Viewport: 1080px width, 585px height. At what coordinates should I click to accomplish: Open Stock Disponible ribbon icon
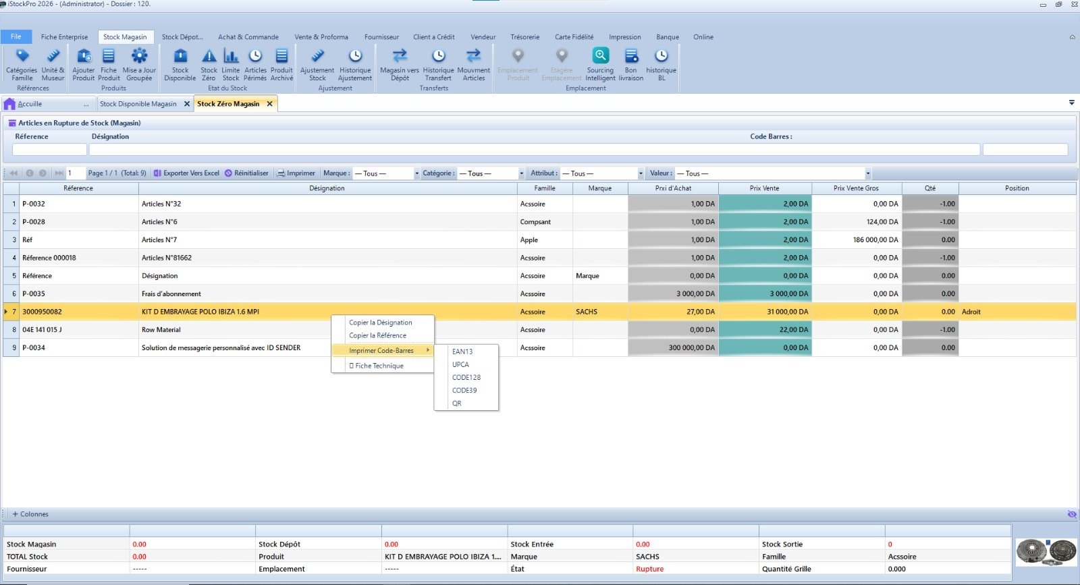(180, 65)
